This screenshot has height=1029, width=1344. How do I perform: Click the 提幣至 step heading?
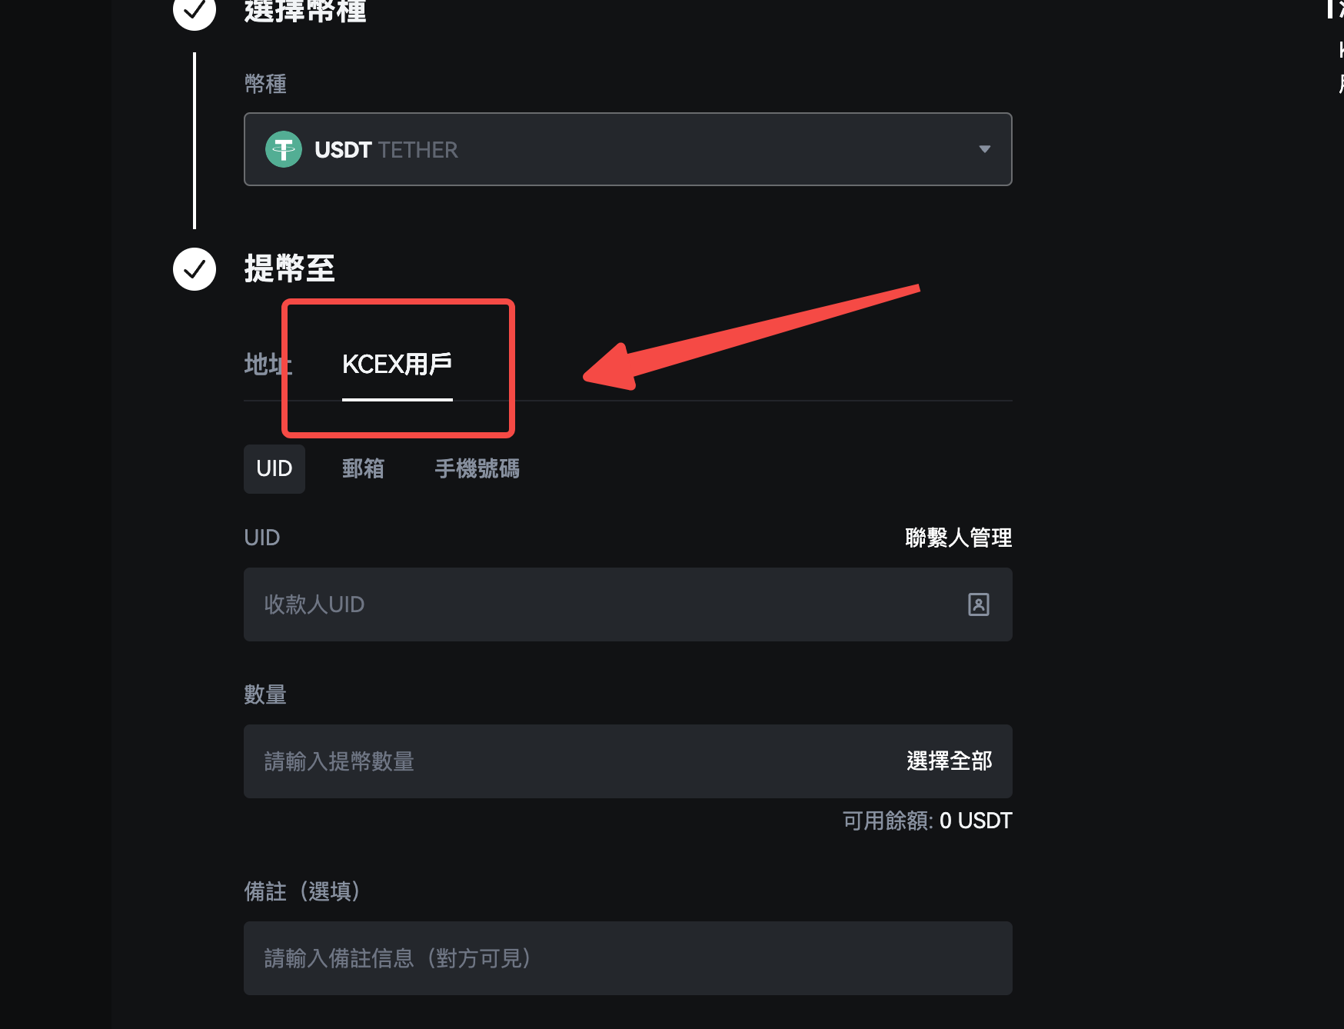[x=290, y=268]
